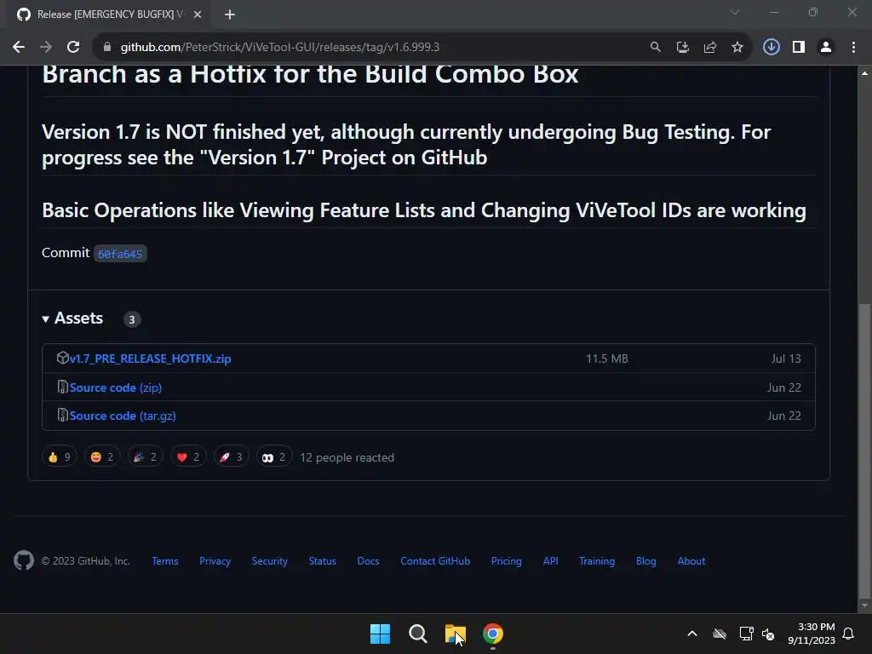React with heart emoji

point(188,457)
